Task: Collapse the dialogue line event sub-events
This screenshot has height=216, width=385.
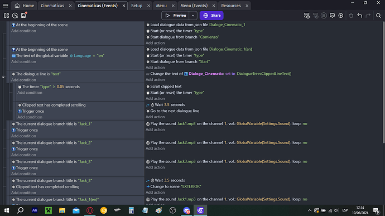Action: click(3, 77)
